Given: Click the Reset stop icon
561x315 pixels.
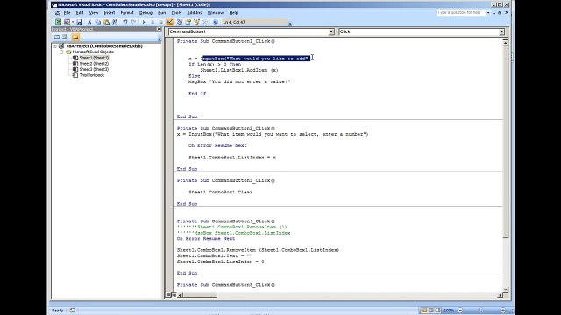Looking at the screenshot, I should (160, 22).
